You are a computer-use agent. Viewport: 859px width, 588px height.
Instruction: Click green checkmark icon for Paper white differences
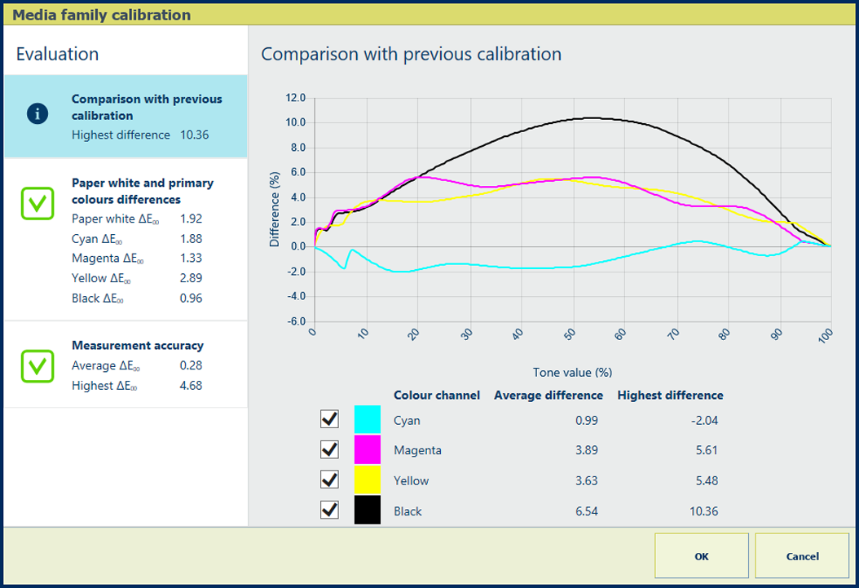[37, 204]
